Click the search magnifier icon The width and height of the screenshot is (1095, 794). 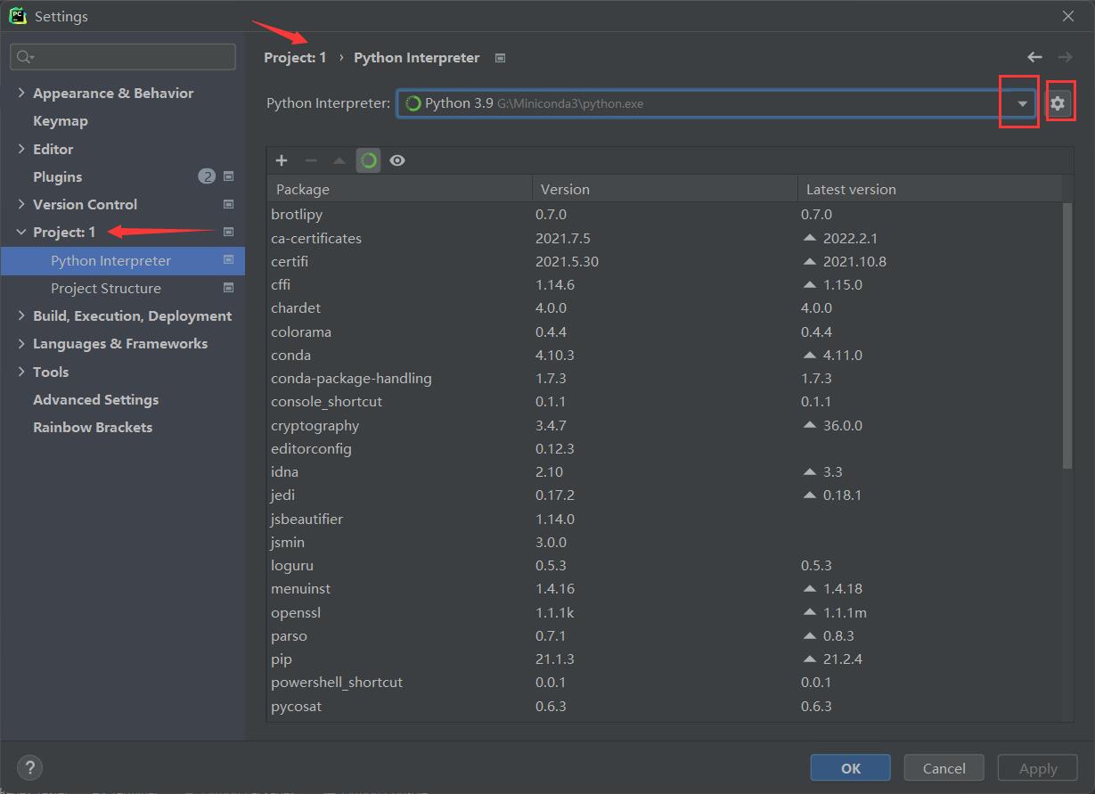coord(24,57)
